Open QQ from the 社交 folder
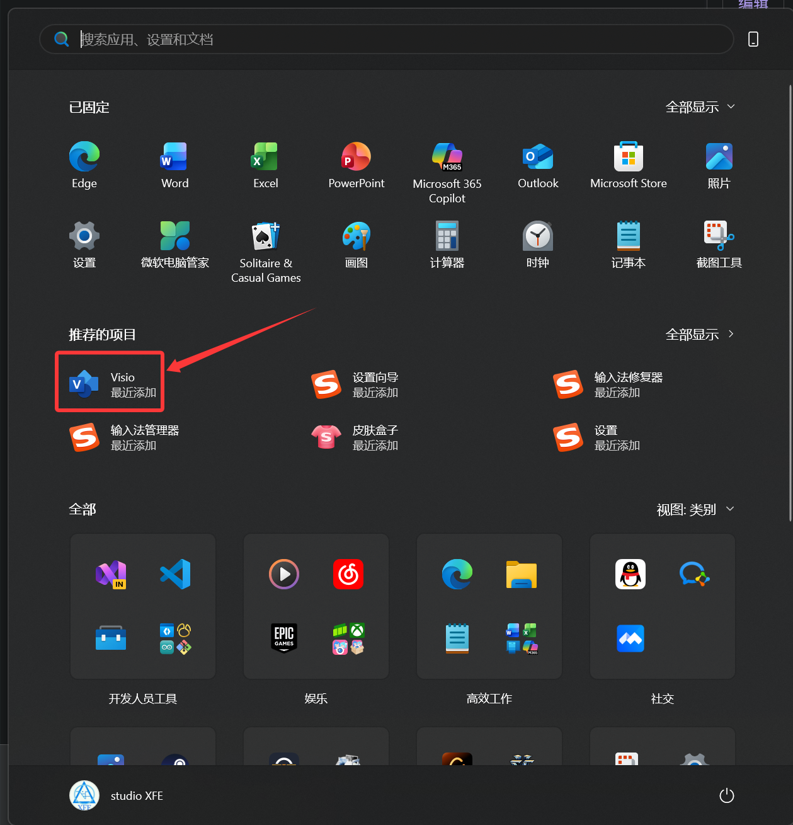 [630, 574]
